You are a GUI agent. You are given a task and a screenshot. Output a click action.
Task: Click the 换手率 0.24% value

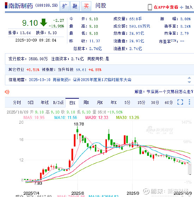[x=185, y=26]
